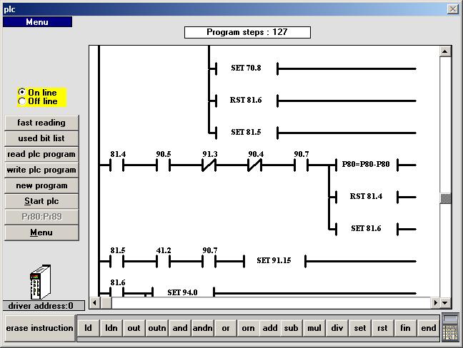The image size is (463, 348).
Task: Open the used bit list
Action: 41,138
